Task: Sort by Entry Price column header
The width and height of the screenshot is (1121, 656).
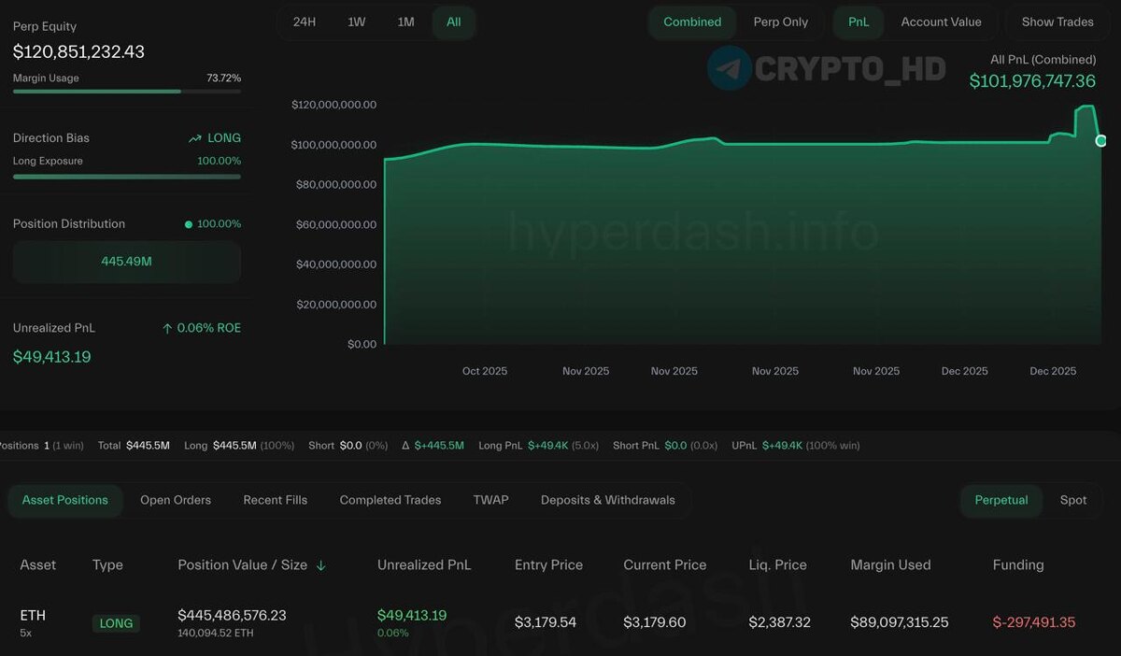Action: point(548,565)
